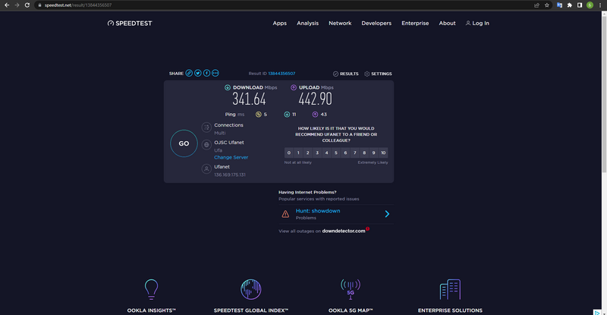
Task: Open Ookla Insights lightbulb icon
Action: tap(151, 289)
